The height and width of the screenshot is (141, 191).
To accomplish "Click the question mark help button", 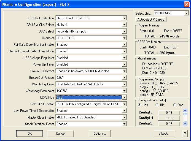I will (x=185, y=134).
